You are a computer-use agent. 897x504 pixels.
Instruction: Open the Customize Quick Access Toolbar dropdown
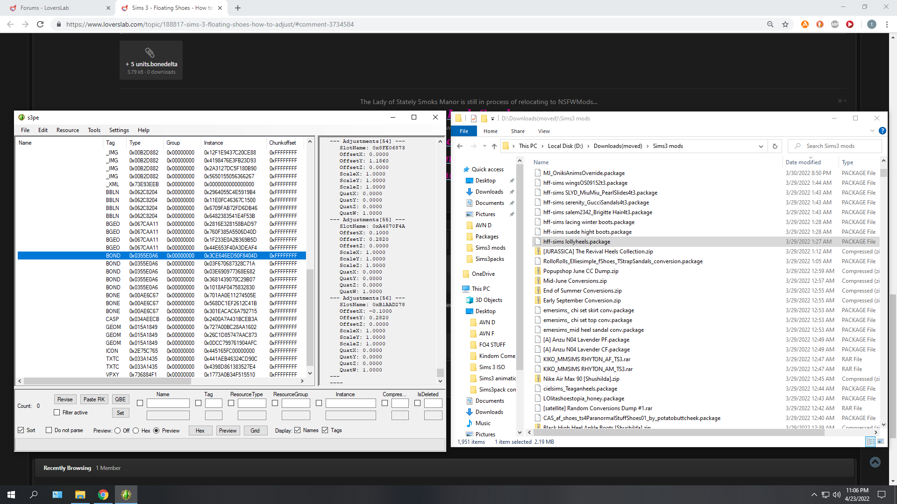pyautogui.click(x=492, y=119)
